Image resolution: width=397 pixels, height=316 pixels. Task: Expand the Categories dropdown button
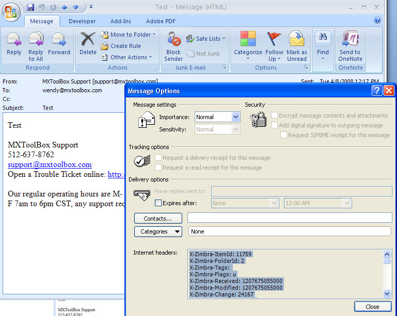tap(158, 231)
